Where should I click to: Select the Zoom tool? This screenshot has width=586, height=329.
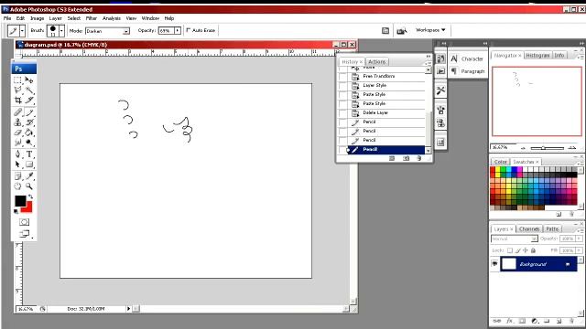coord(29,186)
